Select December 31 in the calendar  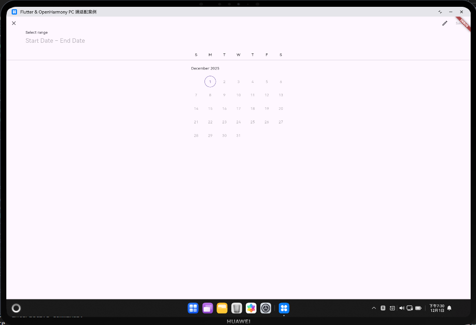click(x=238, y=136)
